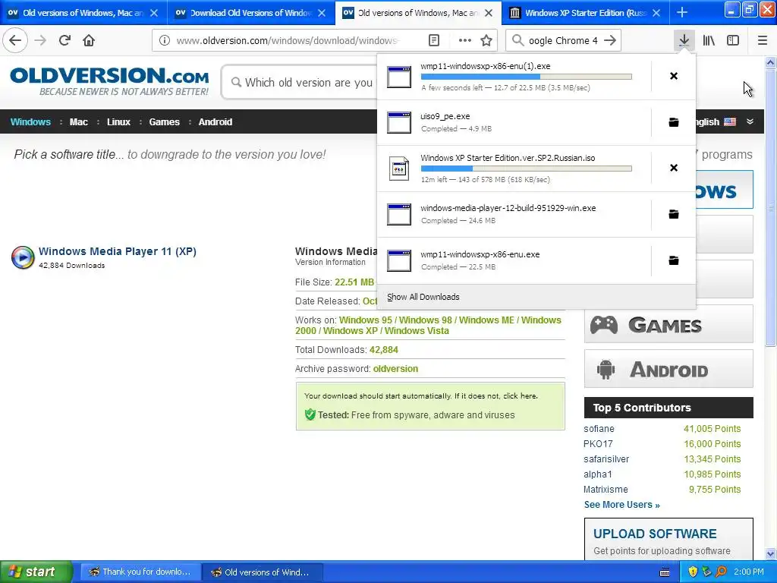Toggle the sidebars button
Image resolution: width=777 pixels, height=583 pixels.
pos(733,40)
